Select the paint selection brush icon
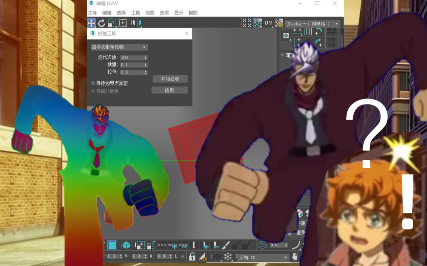 pyautogui.click(x=226, y=245)
